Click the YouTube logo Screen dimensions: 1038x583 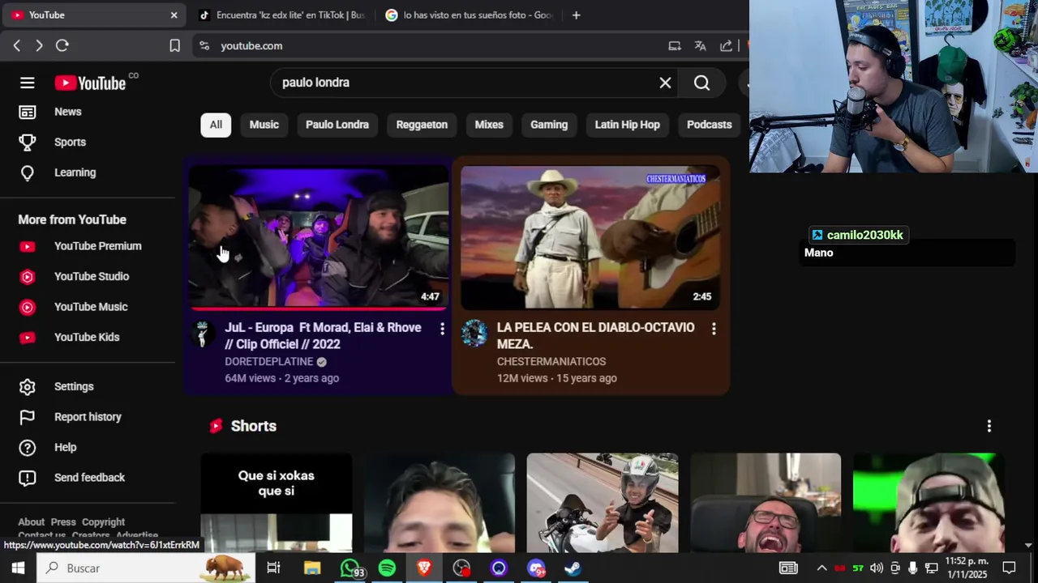pyautogui.click(x=90, y=83)
